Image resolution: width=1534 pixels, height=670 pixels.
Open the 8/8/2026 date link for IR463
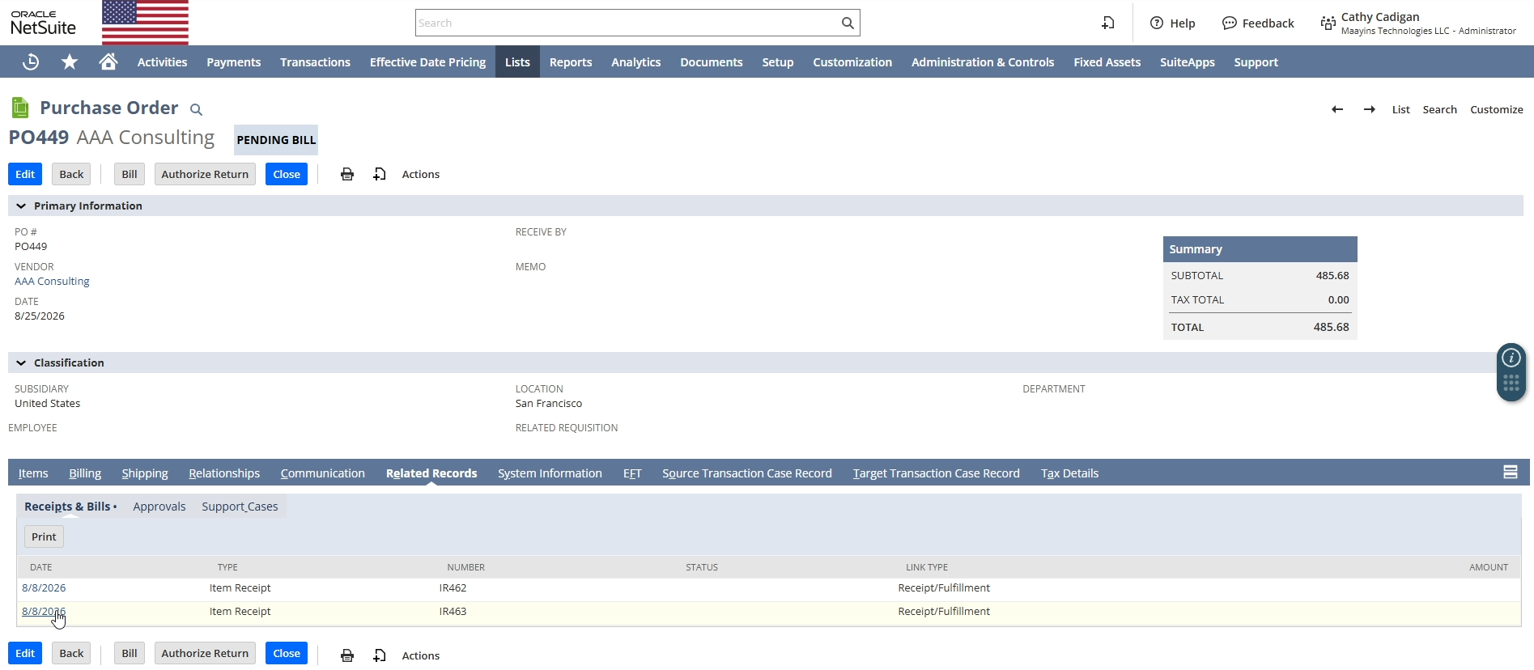44,612
